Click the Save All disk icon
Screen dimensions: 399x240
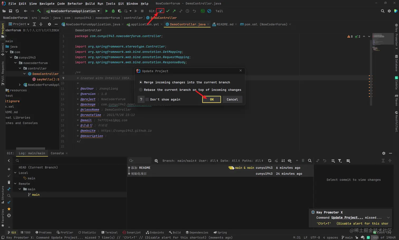click(x=11, y=11)
